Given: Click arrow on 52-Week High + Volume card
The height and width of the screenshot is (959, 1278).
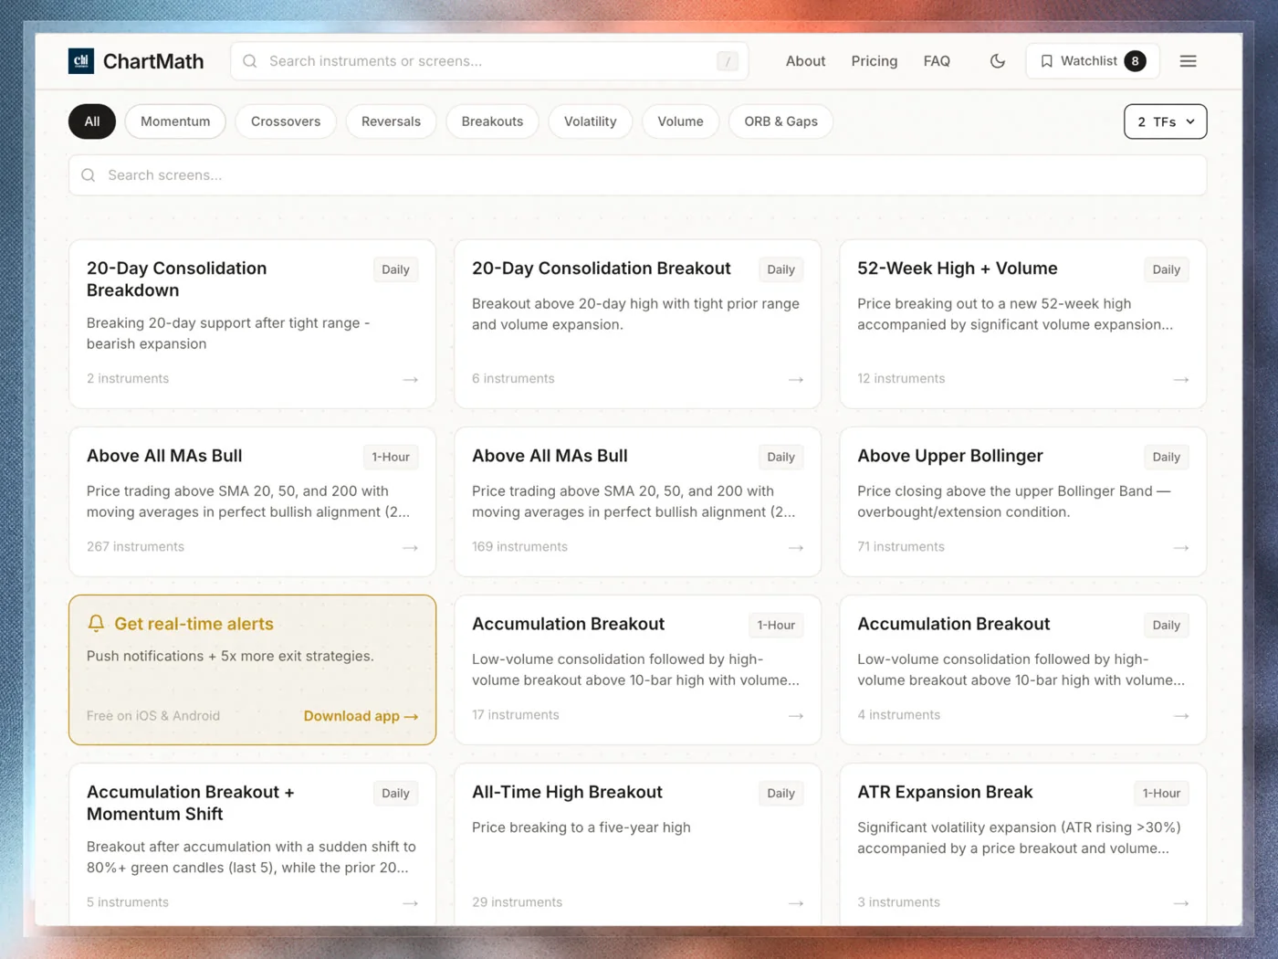Looking at the screenshot, I should [1181, 379].
